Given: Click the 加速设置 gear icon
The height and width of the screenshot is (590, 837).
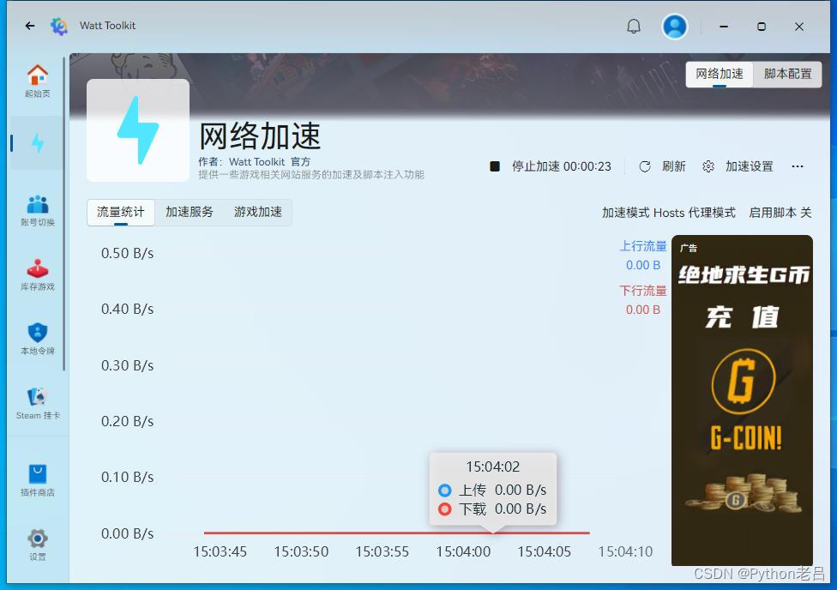Looking at the screenshot, I should point(708,166).
